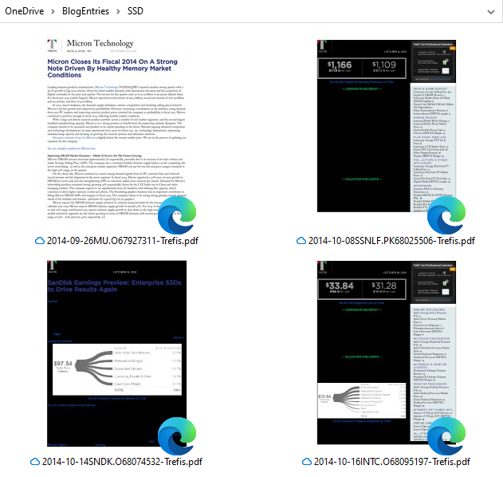Open the address bar history dropdown chevron

(490, 12)
